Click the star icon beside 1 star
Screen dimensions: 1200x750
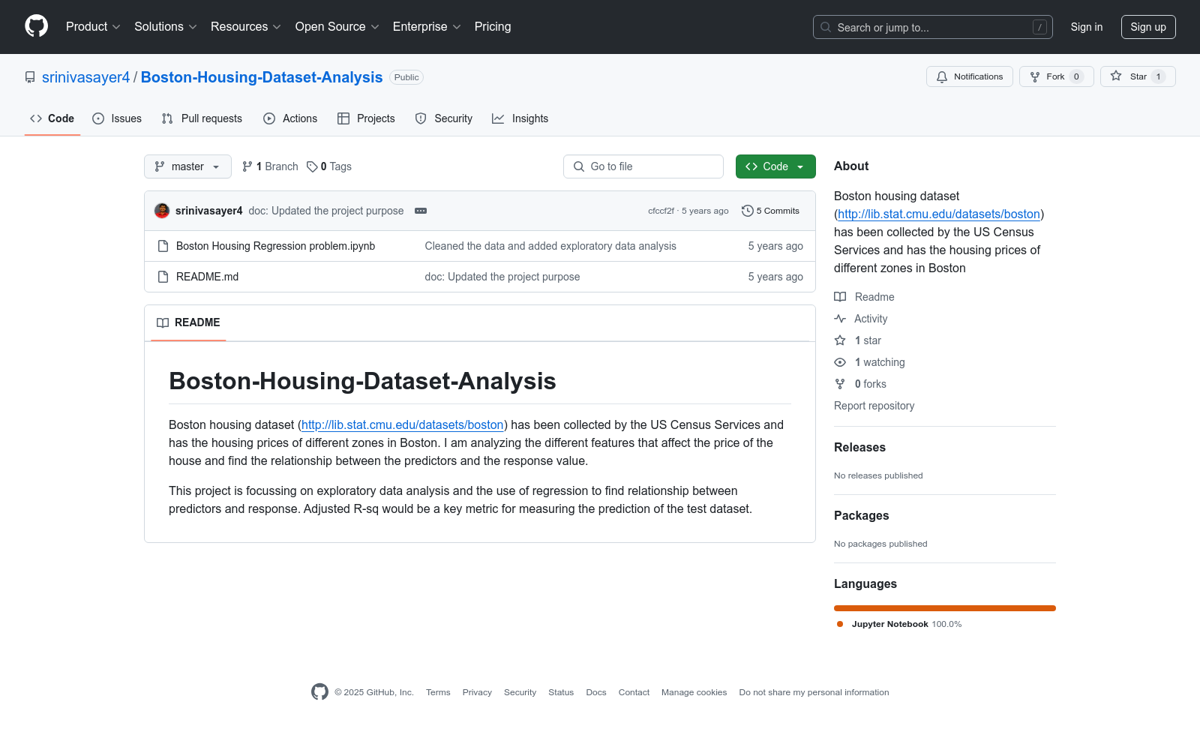[x=840, y=340]
